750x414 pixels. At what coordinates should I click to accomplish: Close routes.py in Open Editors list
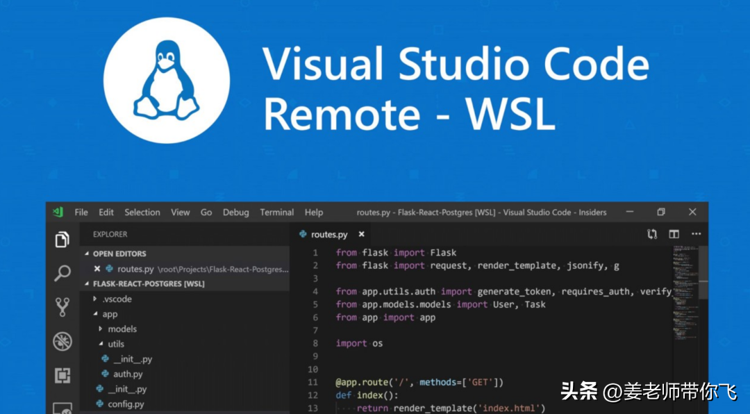point(97,269)
